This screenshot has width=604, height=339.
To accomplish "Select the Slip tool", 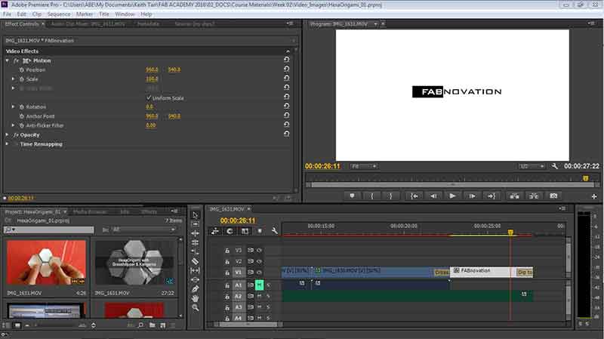I will pos(196,270).
